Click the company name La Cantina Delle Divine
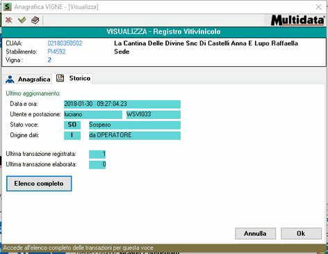 [206, 43]
